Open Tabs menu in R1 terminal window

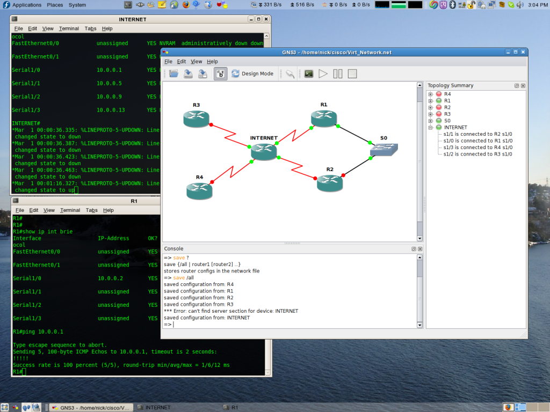click(91, 210)
